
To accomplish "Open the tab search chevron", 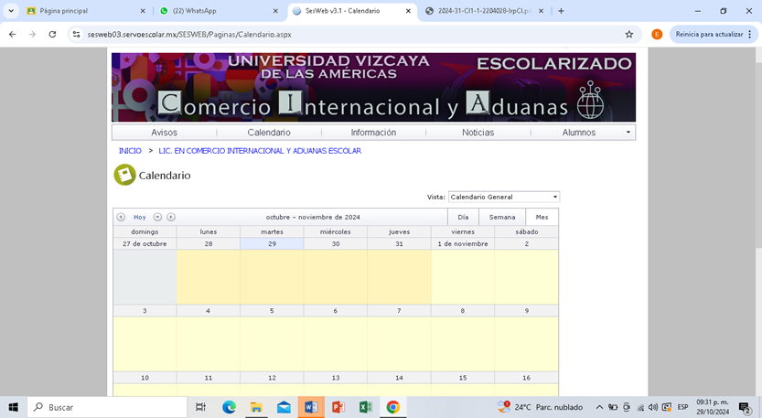I will click(x=11, y=11).
